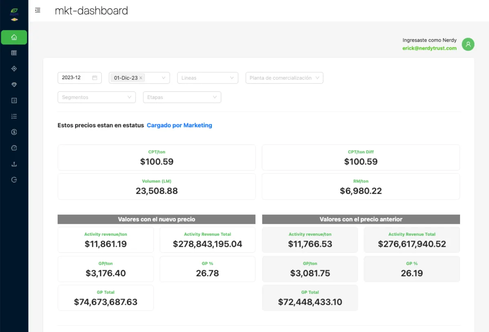Click the crosshair target sidebar icon
489x332 pixels.
click(14, 69)
